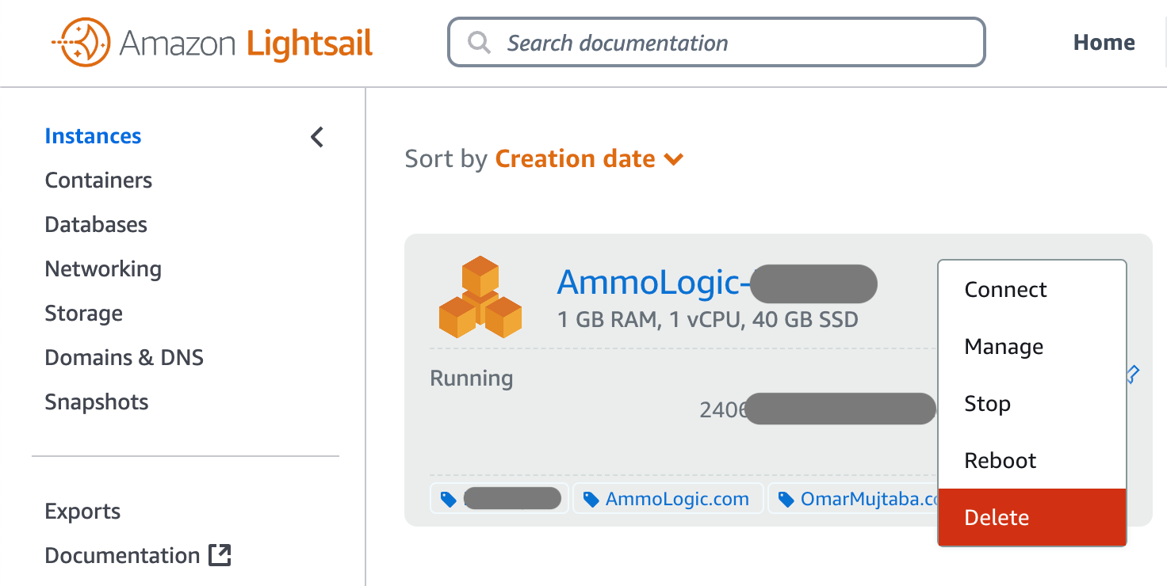Select Connect from the instance menu
This screenshot has height=586, width=1167.
(x=1004, y=289)
